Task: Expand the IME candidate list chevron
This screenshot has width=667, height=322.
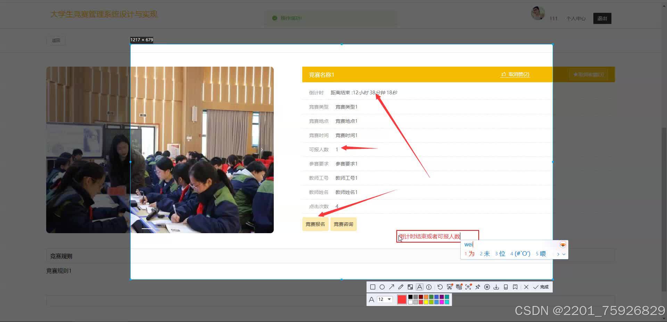Action: (564, 254)
